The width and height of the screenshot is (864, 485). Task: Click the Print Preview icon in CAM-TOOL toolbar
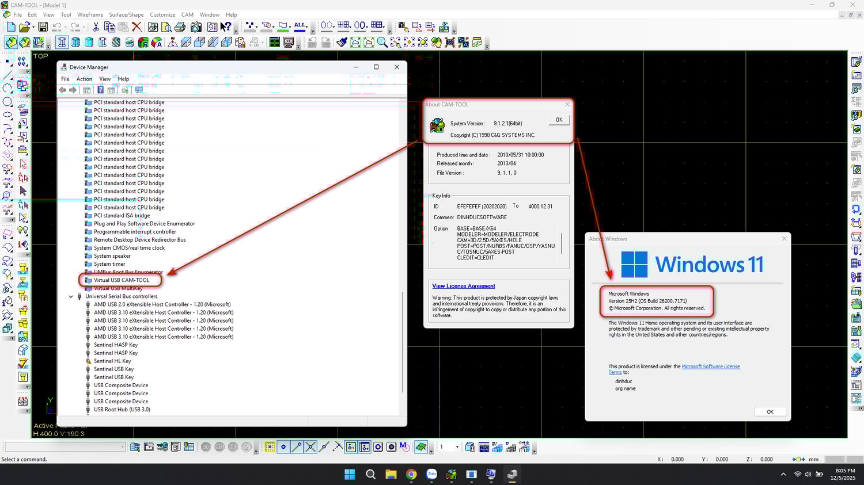[166, 27]
